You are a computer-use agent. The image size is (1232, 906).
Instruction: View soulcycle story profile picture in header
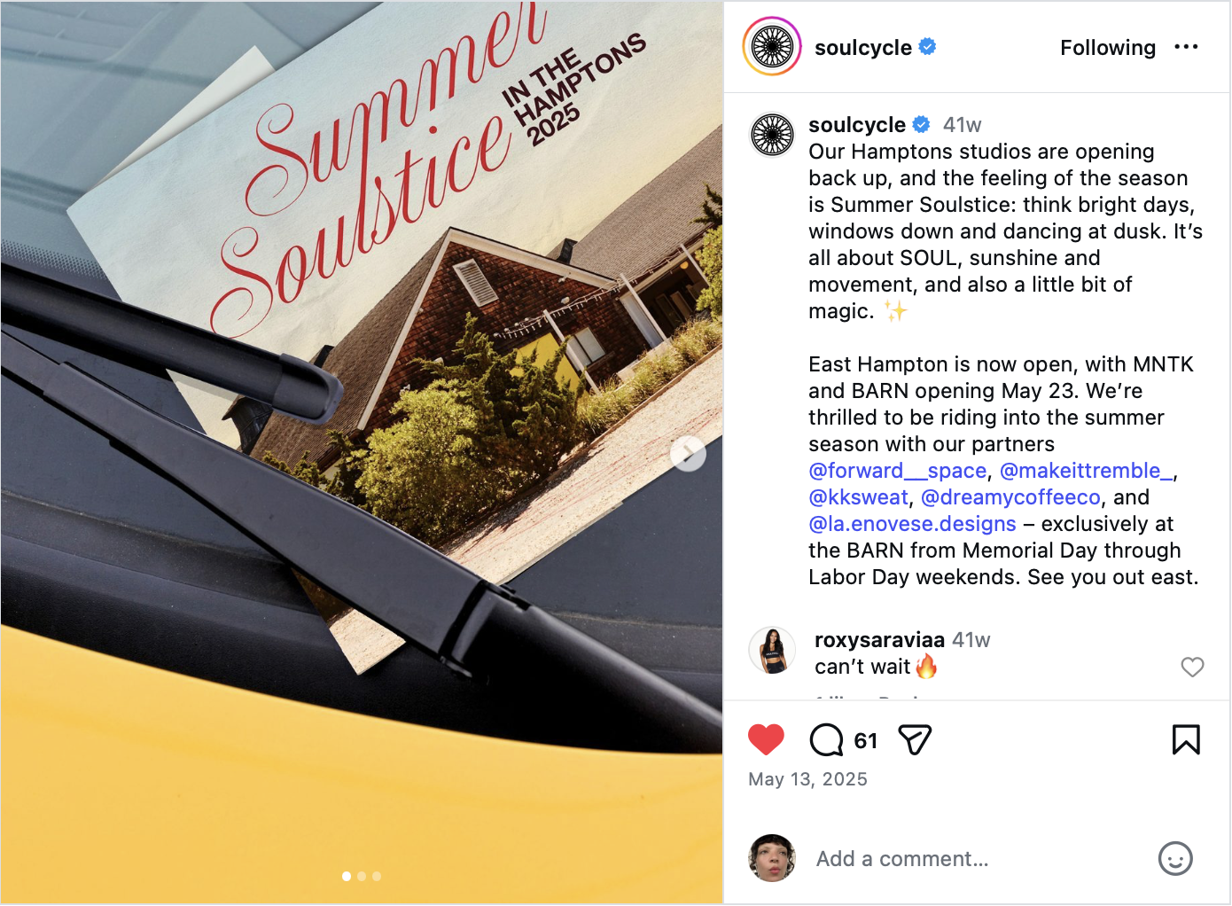click(x=772, y=46)
